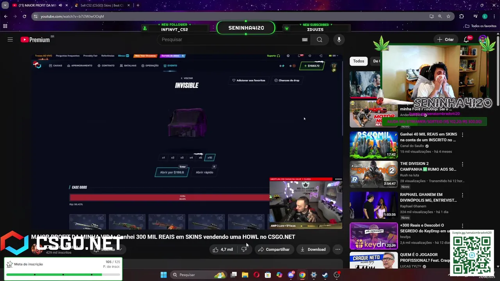The image size is (500, 281).
Task: Start voice search with the microphone
Action: tap(339, 39)
